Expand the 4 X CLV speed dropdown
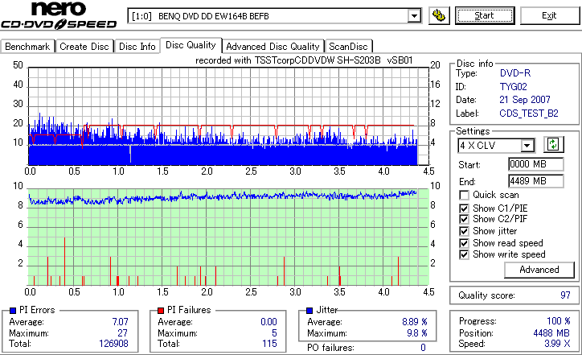 coord(527,146)
